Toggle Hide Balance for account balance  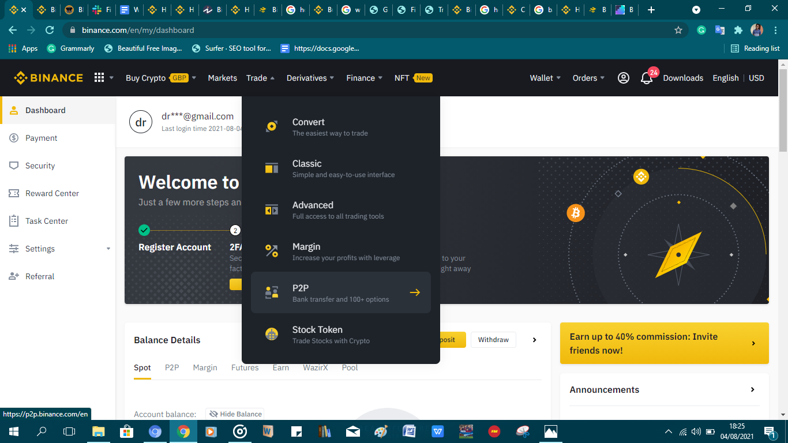[x=235, y=414]
